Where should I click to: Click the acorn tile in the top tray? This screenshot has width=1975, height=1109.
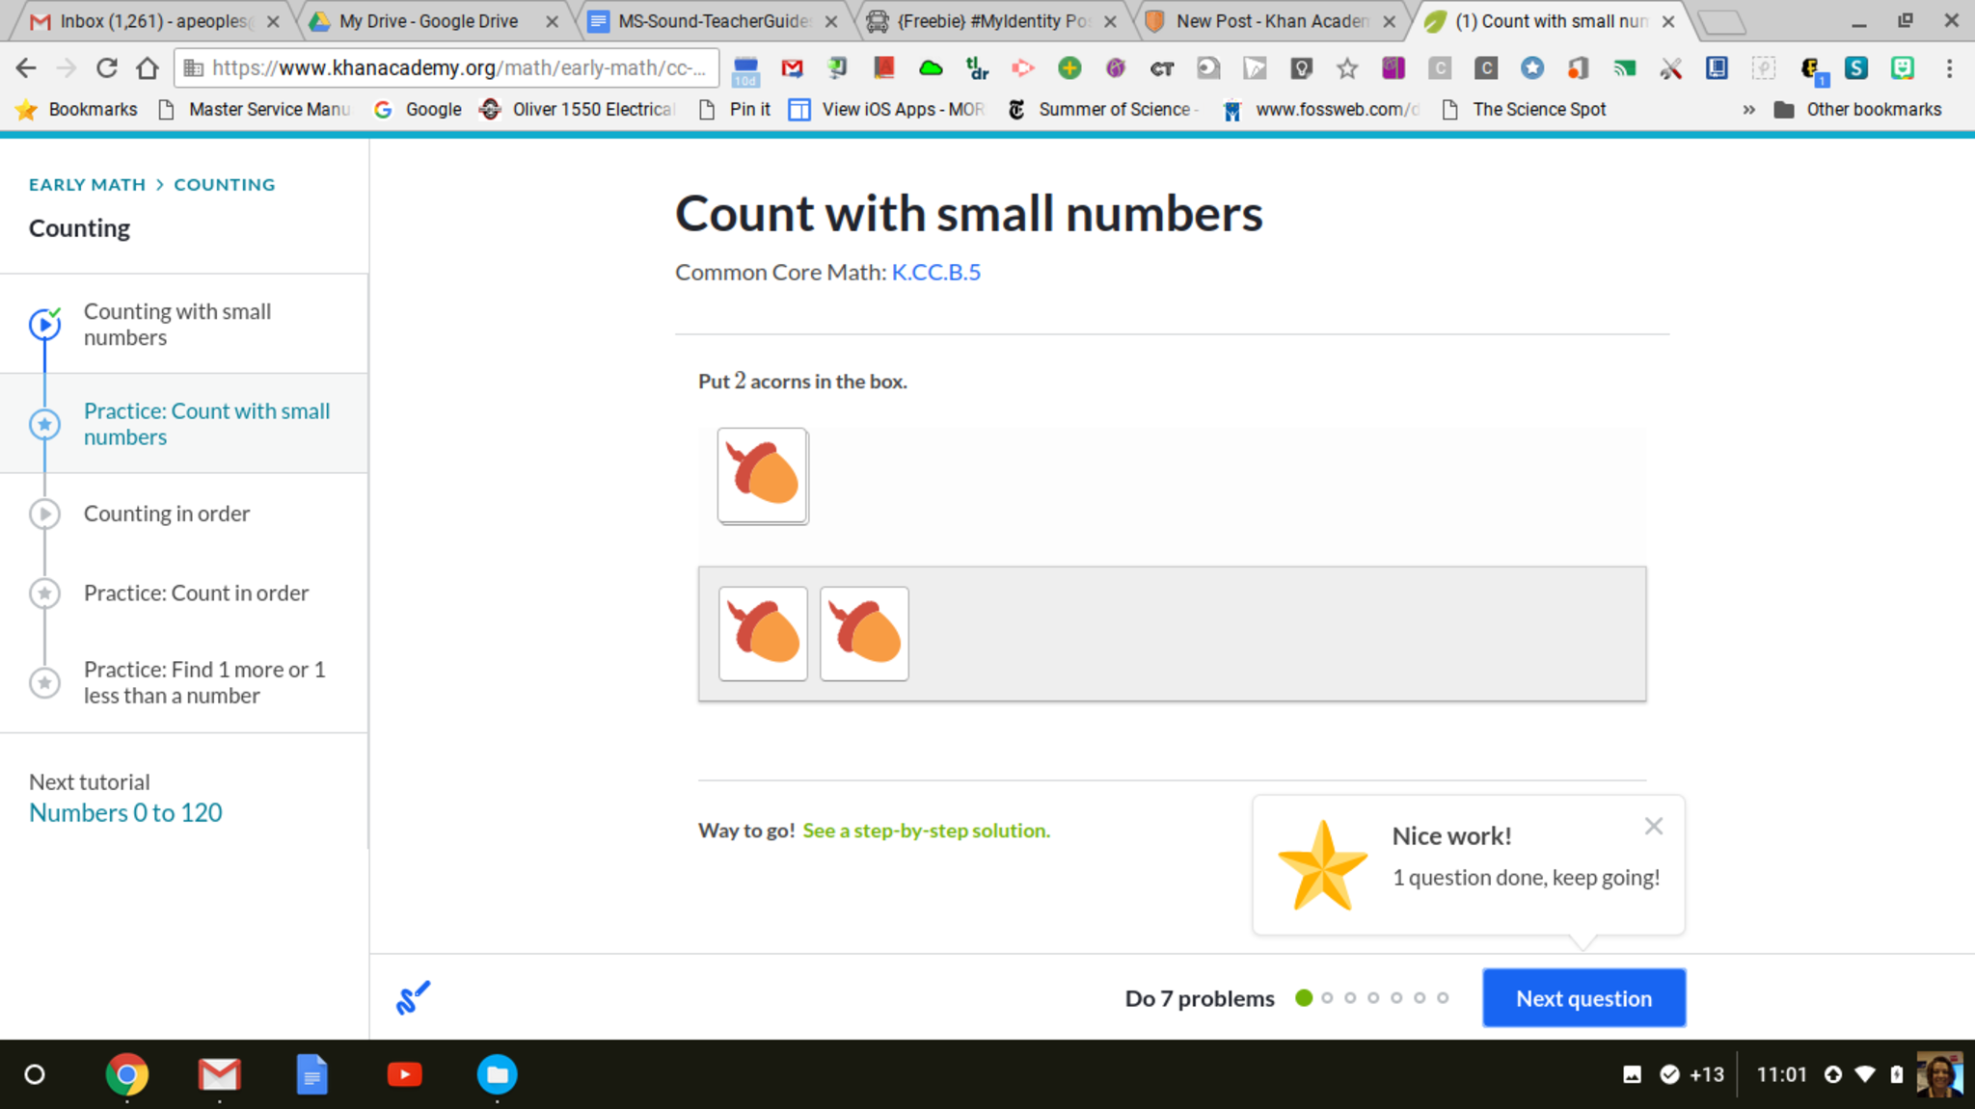click(x=762, y=475)
